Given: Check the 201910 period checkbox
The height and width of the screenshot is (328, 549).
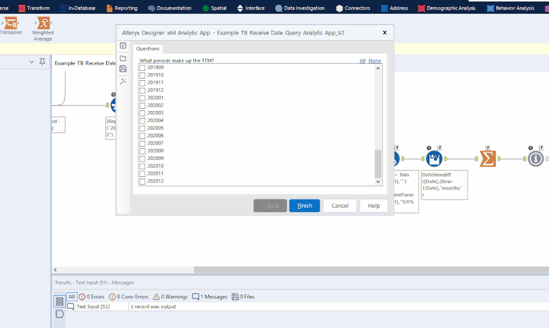Looking at the screenshot, I should coord(142,75).
